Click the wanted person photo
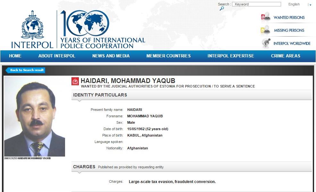 [35, 116]
